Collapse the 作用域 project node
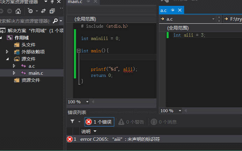The image size is (242, 151). (x=1, y=38)
